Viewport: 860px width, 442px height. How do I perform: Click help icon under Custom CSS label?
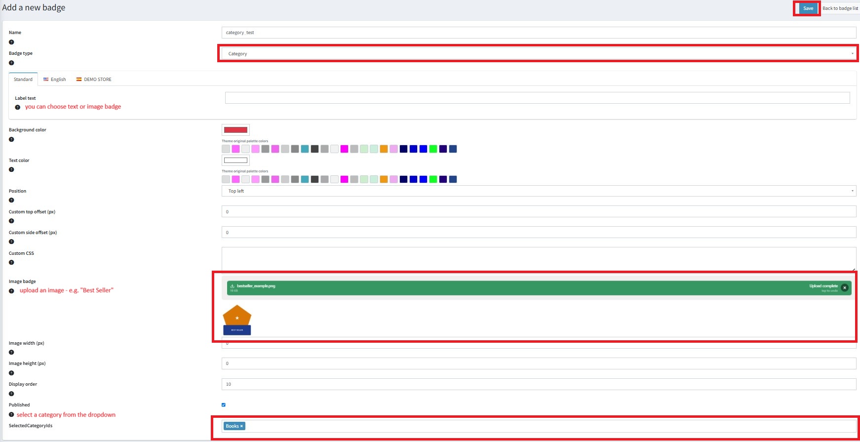tap(11, 262)
